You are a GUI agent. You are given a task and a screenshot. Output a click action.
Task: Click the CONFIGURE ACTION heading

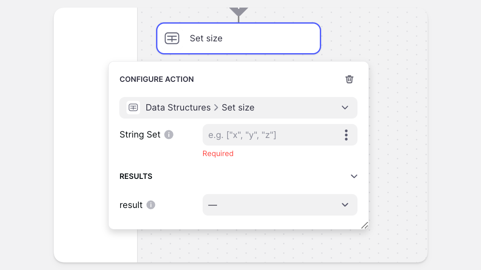(157, 79)
